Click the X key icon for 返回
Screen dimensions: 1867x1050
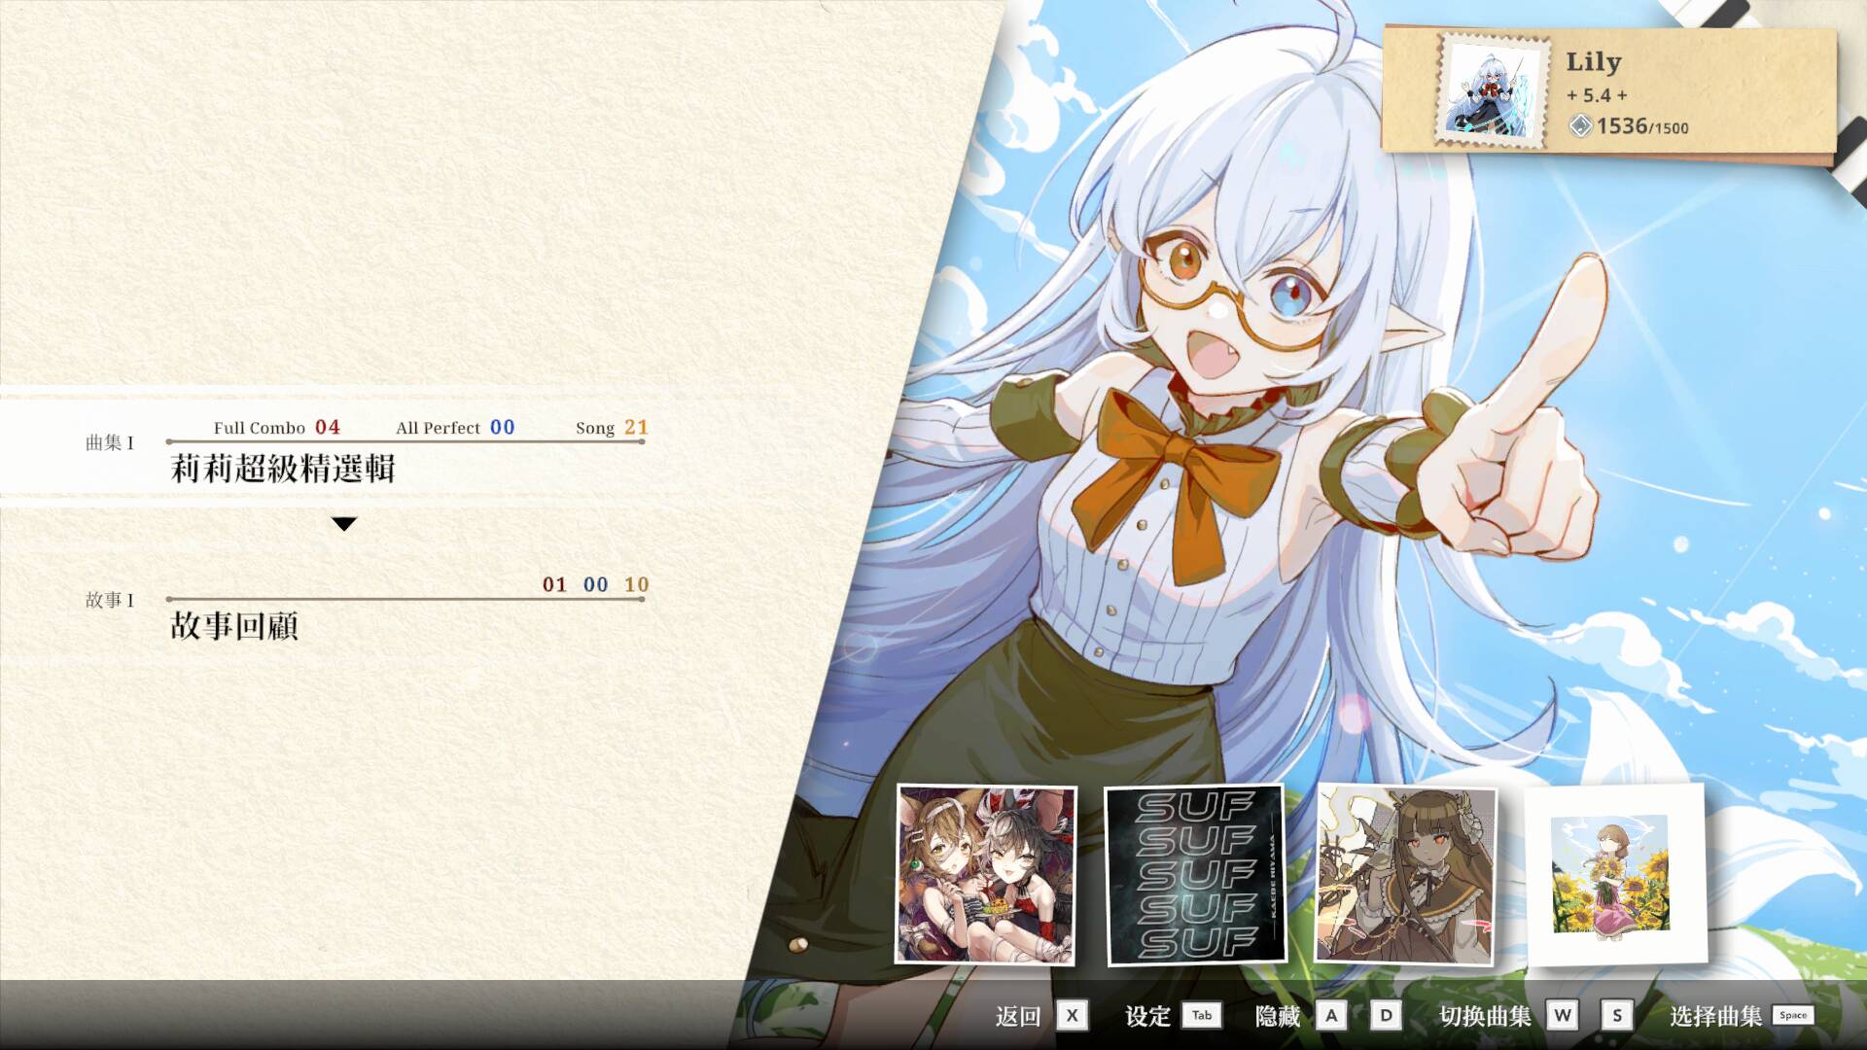click(1072, 1016)
